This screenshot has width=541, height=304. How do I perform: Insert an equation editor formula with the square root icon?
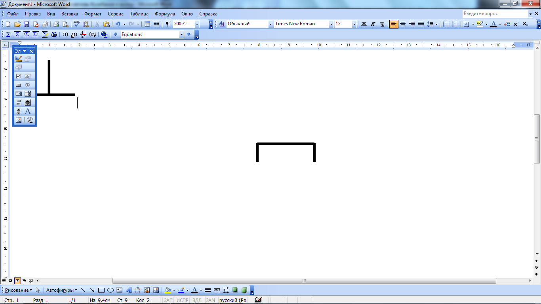click(507, 24)
